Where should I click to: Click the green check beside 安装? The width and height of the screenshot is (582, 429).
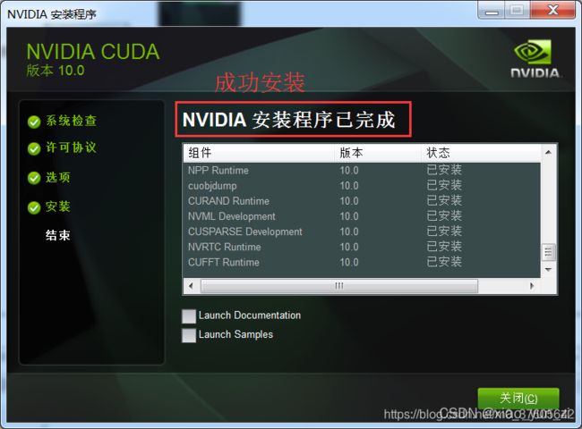[34, 207]
